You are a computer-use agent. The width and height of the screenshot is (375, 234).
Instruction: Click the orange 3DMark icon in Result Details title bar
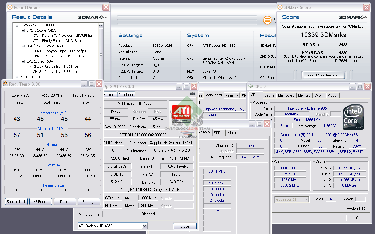point(10,7)
